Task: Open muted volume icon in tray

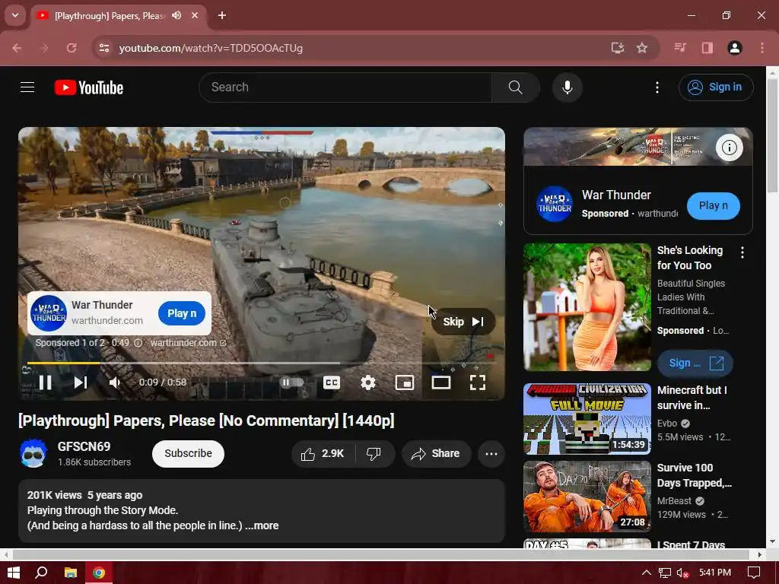Action: click(682, 573)
